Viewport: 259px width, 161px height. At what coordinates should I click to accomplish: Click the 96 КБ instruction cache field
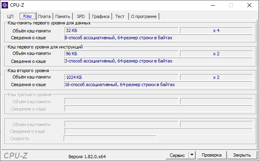[x=121, y=54]
